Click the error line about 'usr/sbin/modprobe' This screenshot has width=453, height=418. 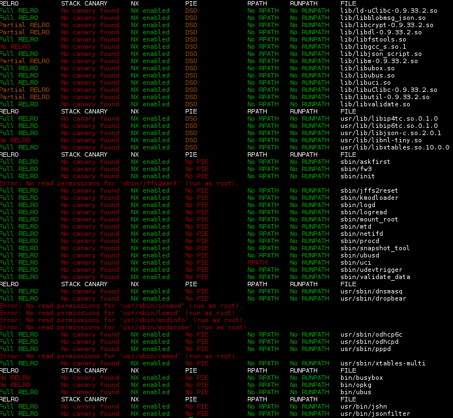click(125, 328)
